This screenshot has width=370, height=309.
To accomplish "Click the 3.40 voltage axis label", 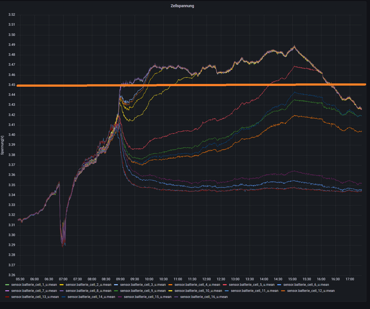I will tap(12, 135).
